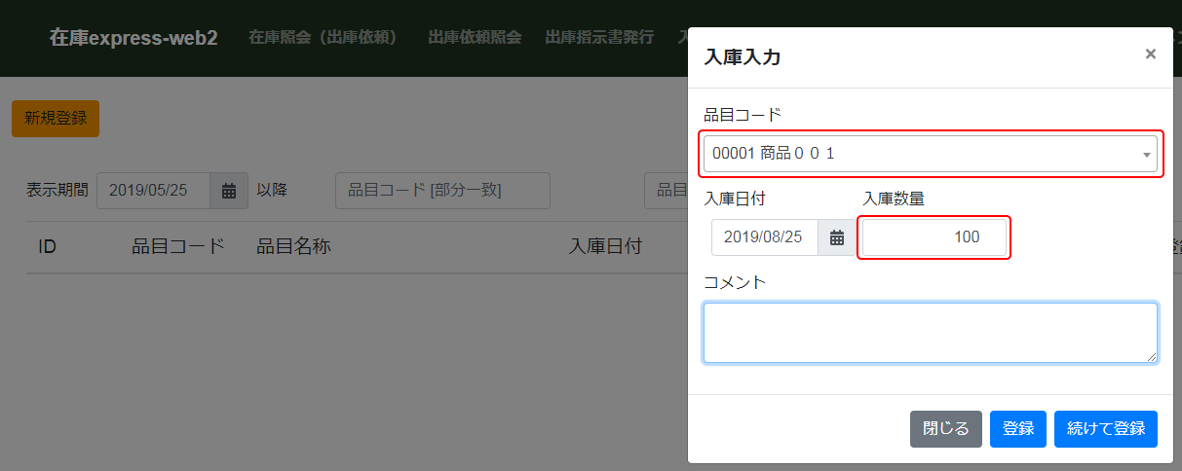Go to the 出庫依頼照会 menu item
1182x471 pixels.
pyautogui.click(x=475, y=38)
